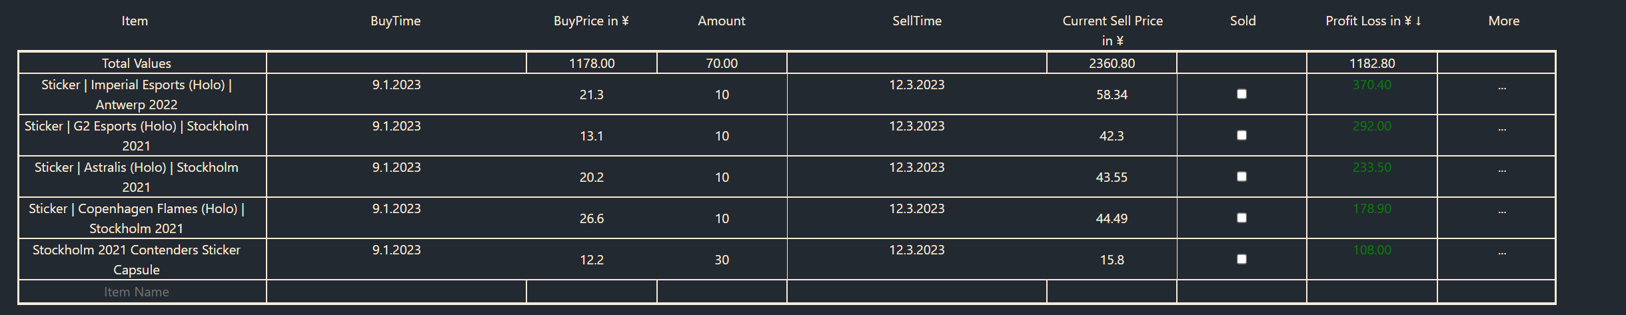Check the Sold box for Sticker Capsule
The width and height of the screenshot is (1626, 315).
(x=1241, y=259)
